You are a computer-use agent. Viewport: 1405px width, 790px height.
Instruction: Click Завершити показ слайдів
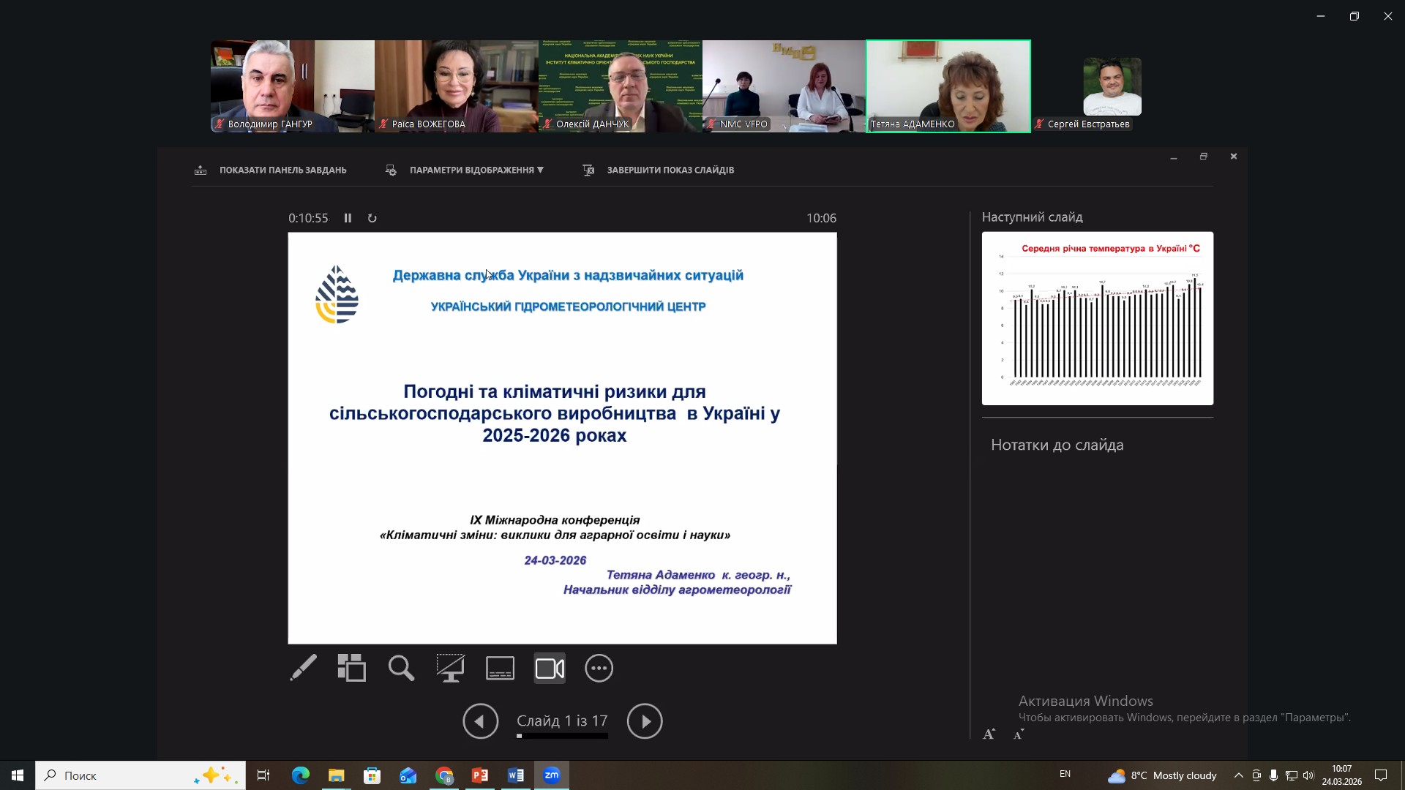[x=670, y=170]
